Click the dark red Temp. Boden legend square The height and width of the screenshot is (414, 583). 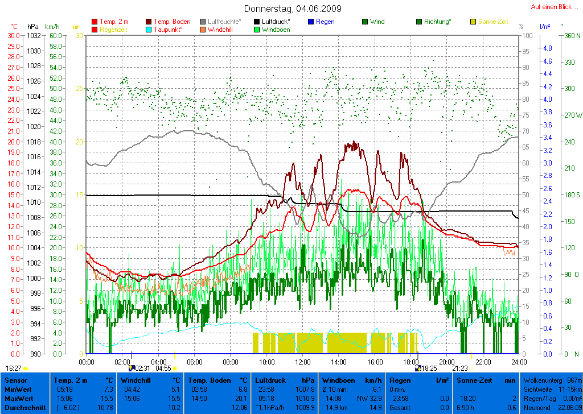(x=149, y=22)
